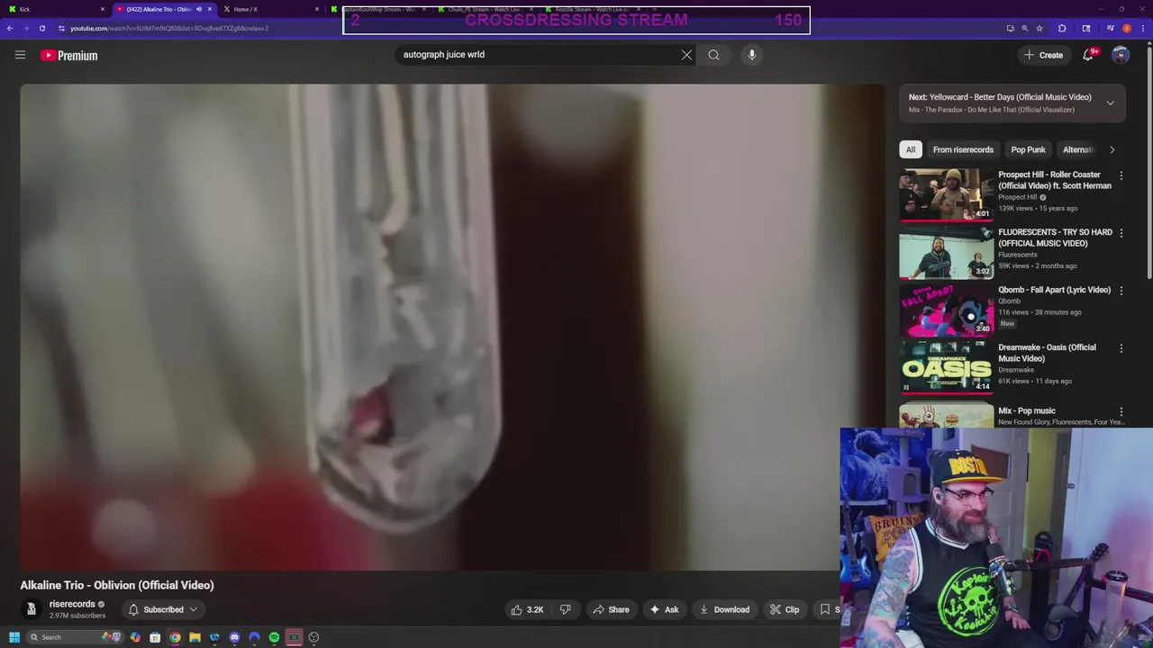
Task: Open Qbomb Fall Apart (Lyric Video) title
Action: (x=1054, y=290)
